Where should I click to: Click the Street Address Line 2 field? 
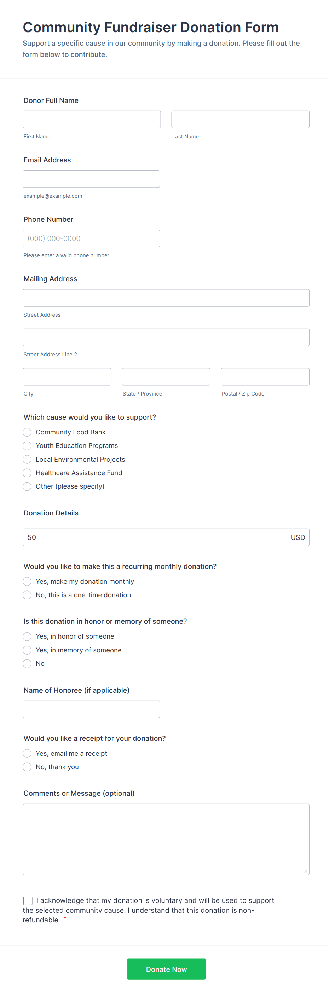click(x=166, y=337)
